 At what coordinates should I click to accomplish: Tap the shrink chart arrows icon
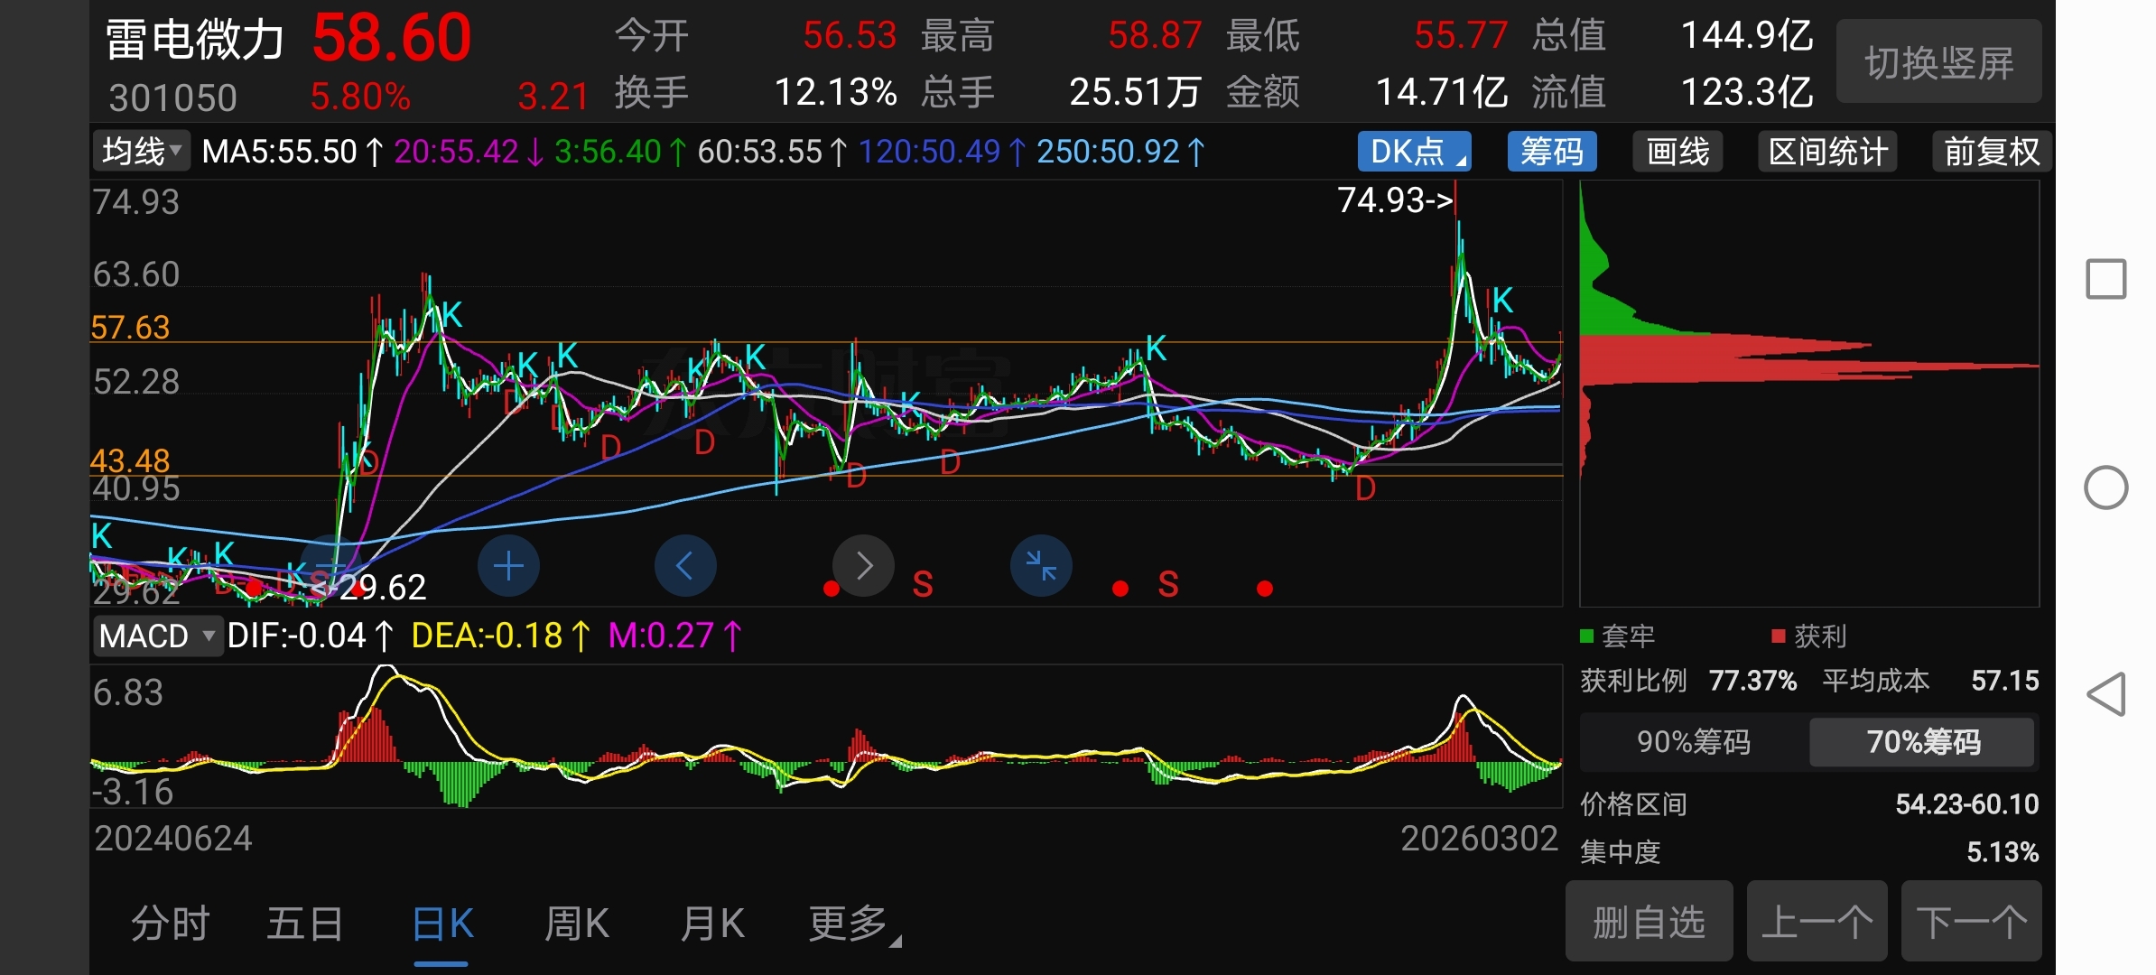click(1041, 566)
